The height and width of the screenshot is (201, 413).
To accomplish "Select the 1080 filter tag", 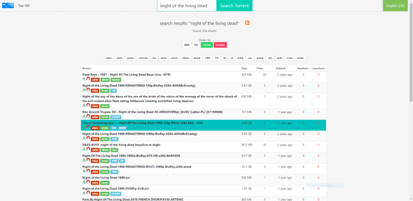I will 208,58.
